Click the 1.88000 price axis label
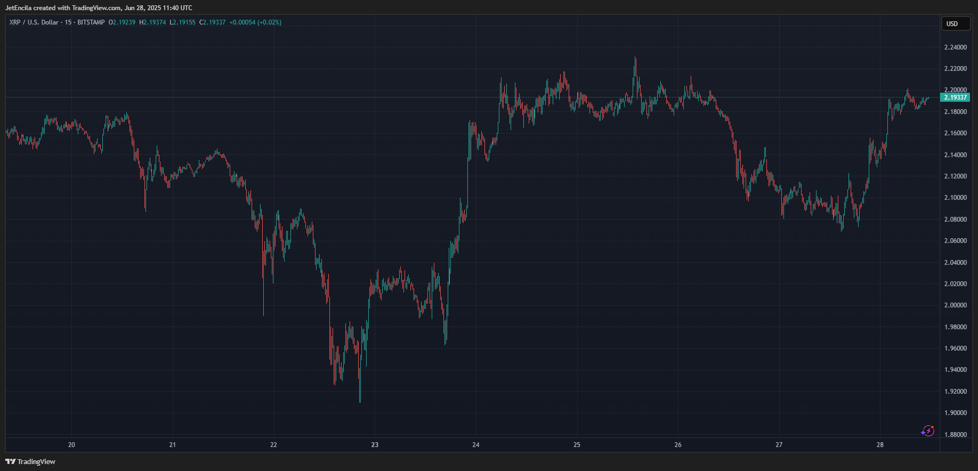 955,435
